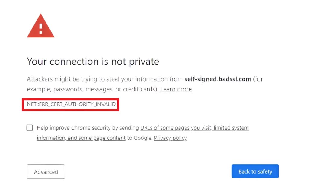Screen dimensions: 309x192
Task: Open the Learn more link
Action: click(x=176, y=89)
